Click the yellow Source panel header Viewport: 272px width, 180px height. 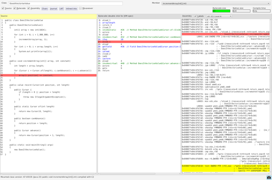[48, 16]
